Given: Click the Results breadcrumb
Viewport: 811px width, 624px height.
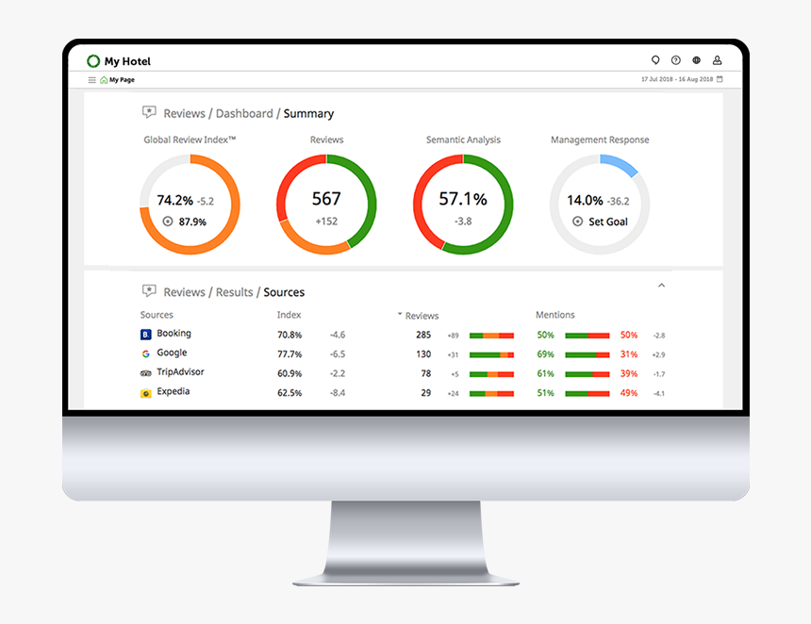Looking at the screenshot, I should (x=234, y=292).
